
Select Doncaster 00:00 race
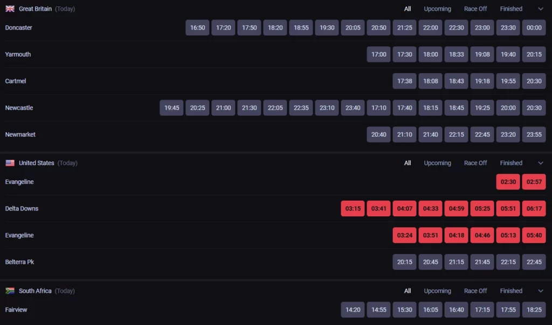pos(534,28)
